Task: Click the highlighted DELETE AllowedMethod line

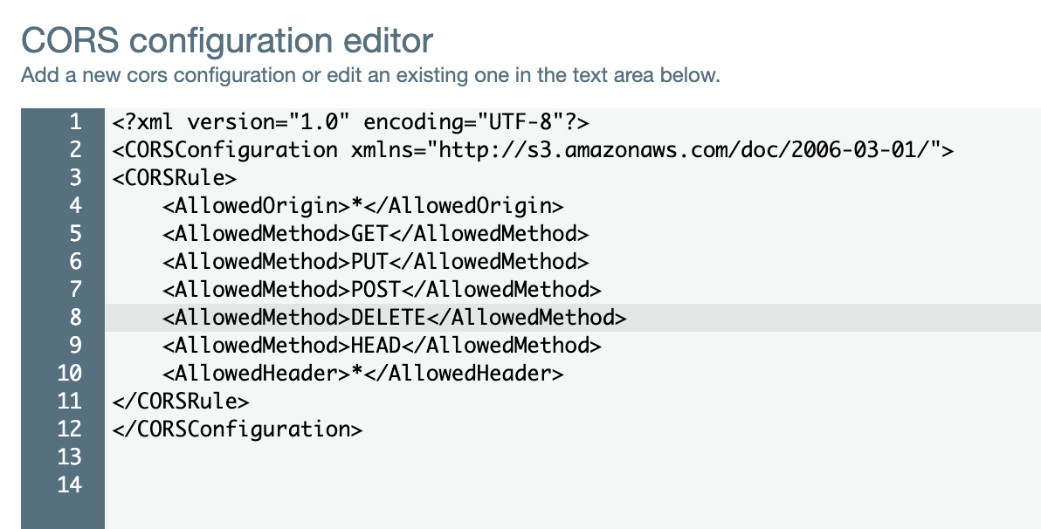Action: pos(393,317)
